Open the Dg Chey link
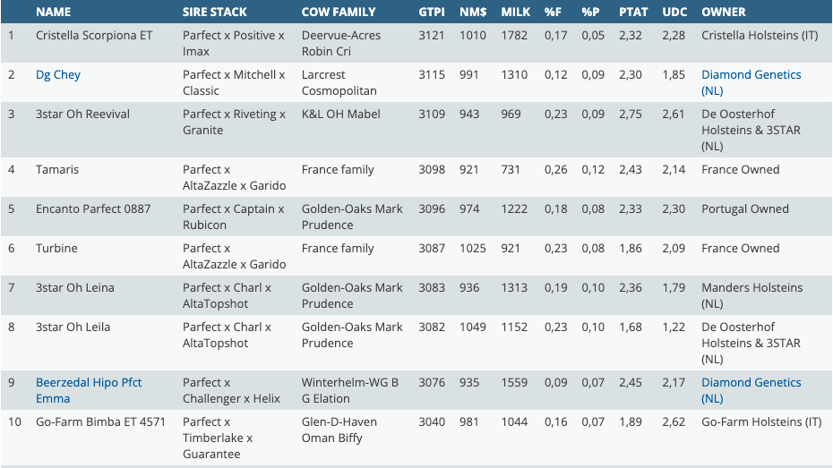833x468 pixels. 58,75
